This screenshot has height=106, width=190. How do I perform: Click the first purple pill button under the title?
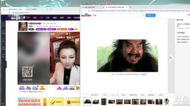pyautogui.click(x=41, y=29)
